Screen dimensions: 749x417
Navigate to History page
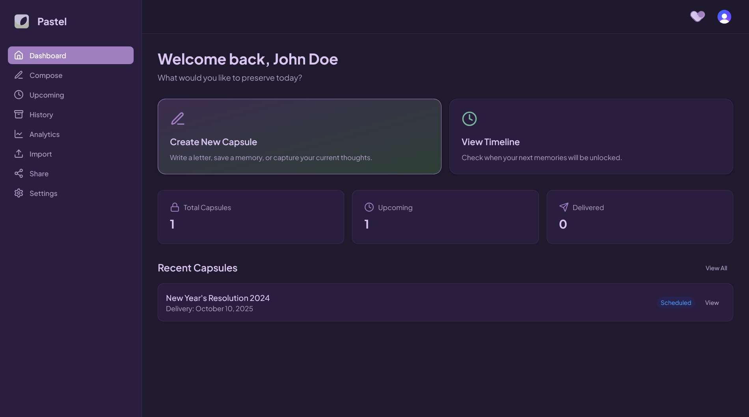coord(41,114)
